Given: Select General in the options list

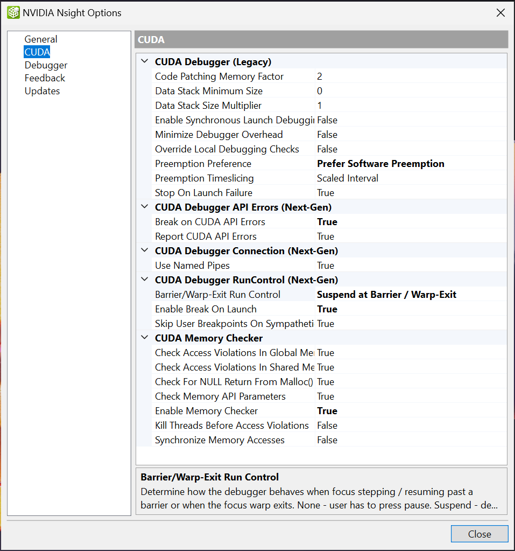Looking at the screenshot, I should pyautogui.click(x=41, y=39).
